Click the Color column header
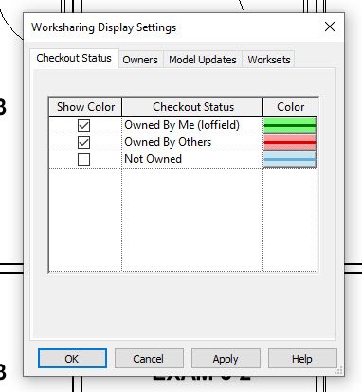The height and width of the screenshot is (392, 362). (x=290, y=107)
